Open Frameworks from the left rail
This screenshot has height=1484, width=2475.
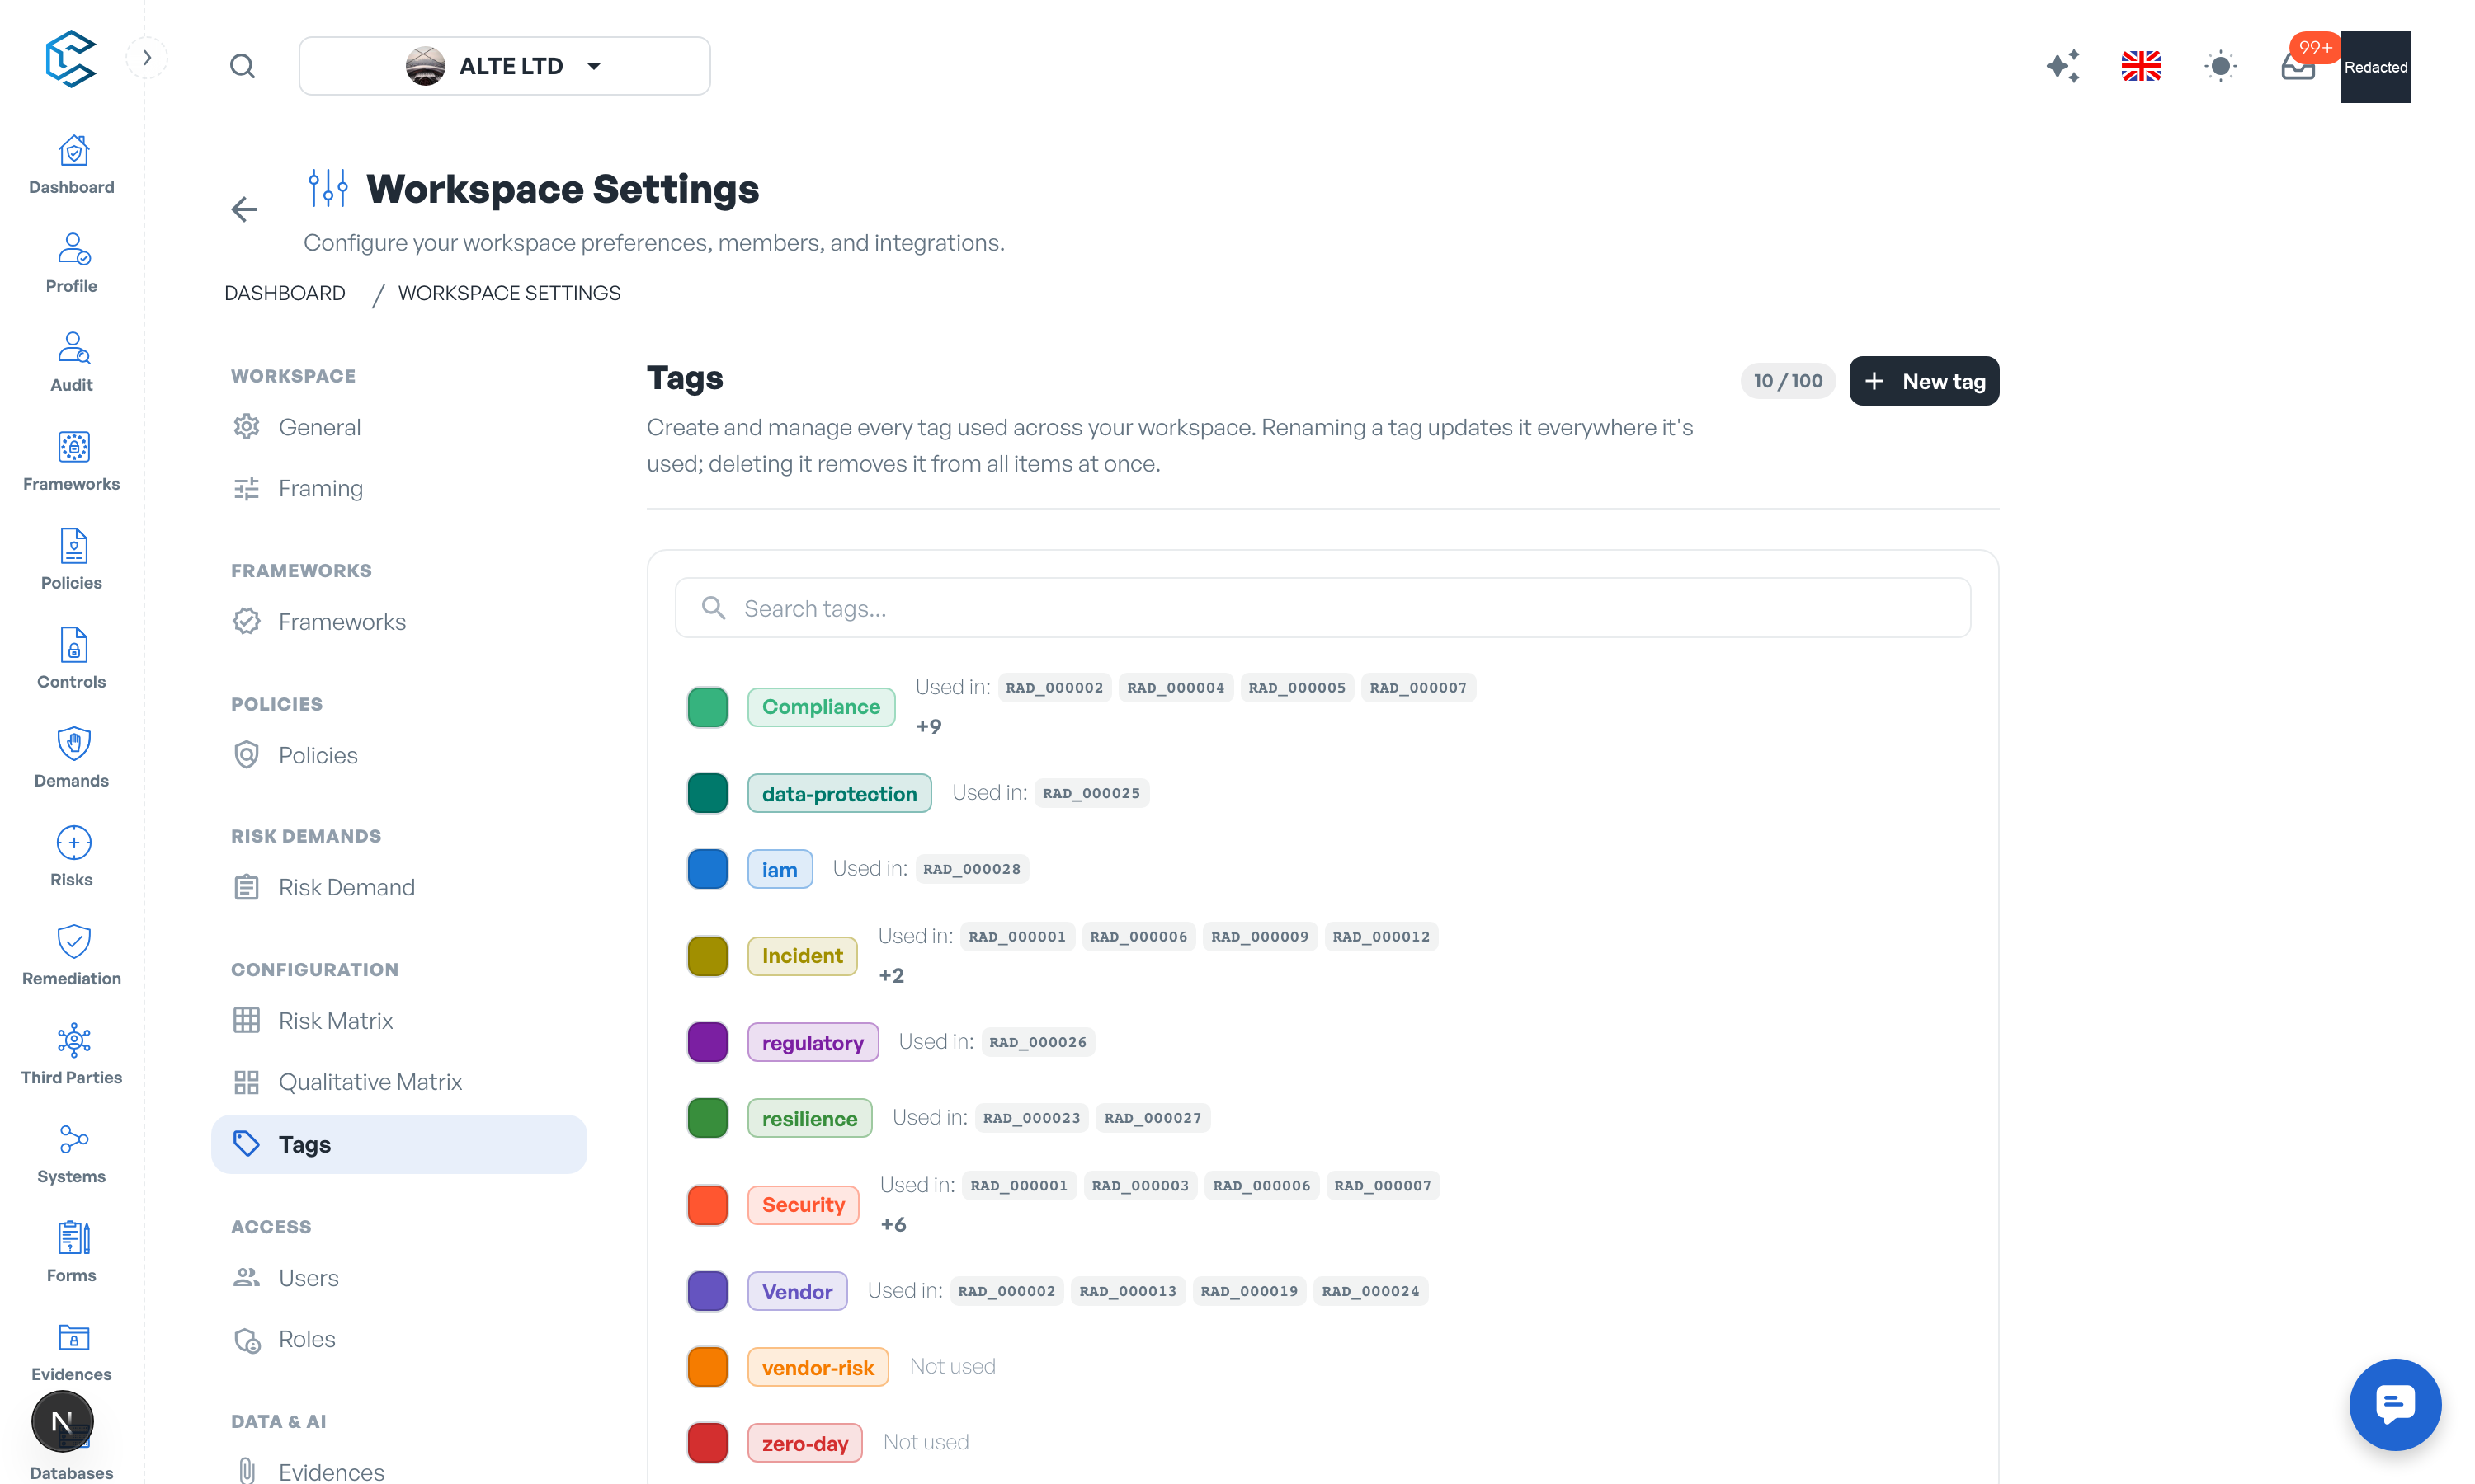click(x=72, y=462)
